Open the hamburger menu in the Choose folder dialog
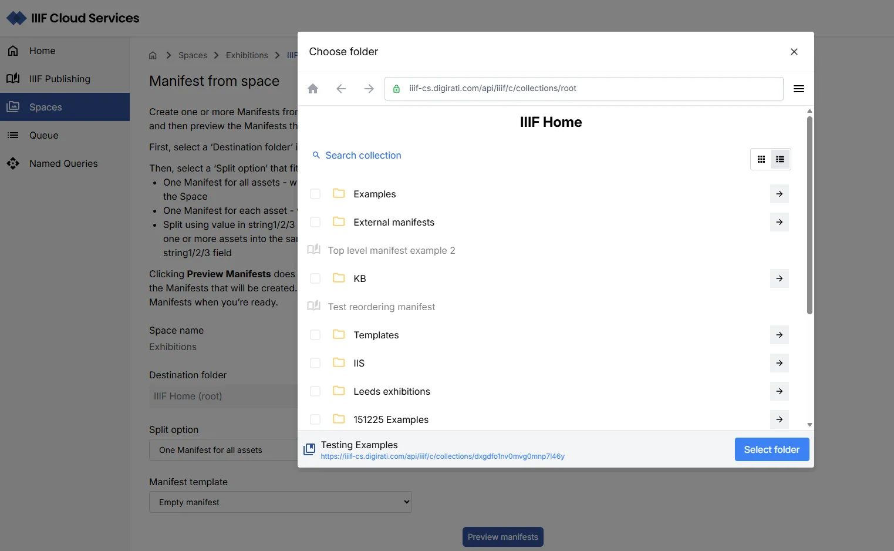 (x=799, y=89)
